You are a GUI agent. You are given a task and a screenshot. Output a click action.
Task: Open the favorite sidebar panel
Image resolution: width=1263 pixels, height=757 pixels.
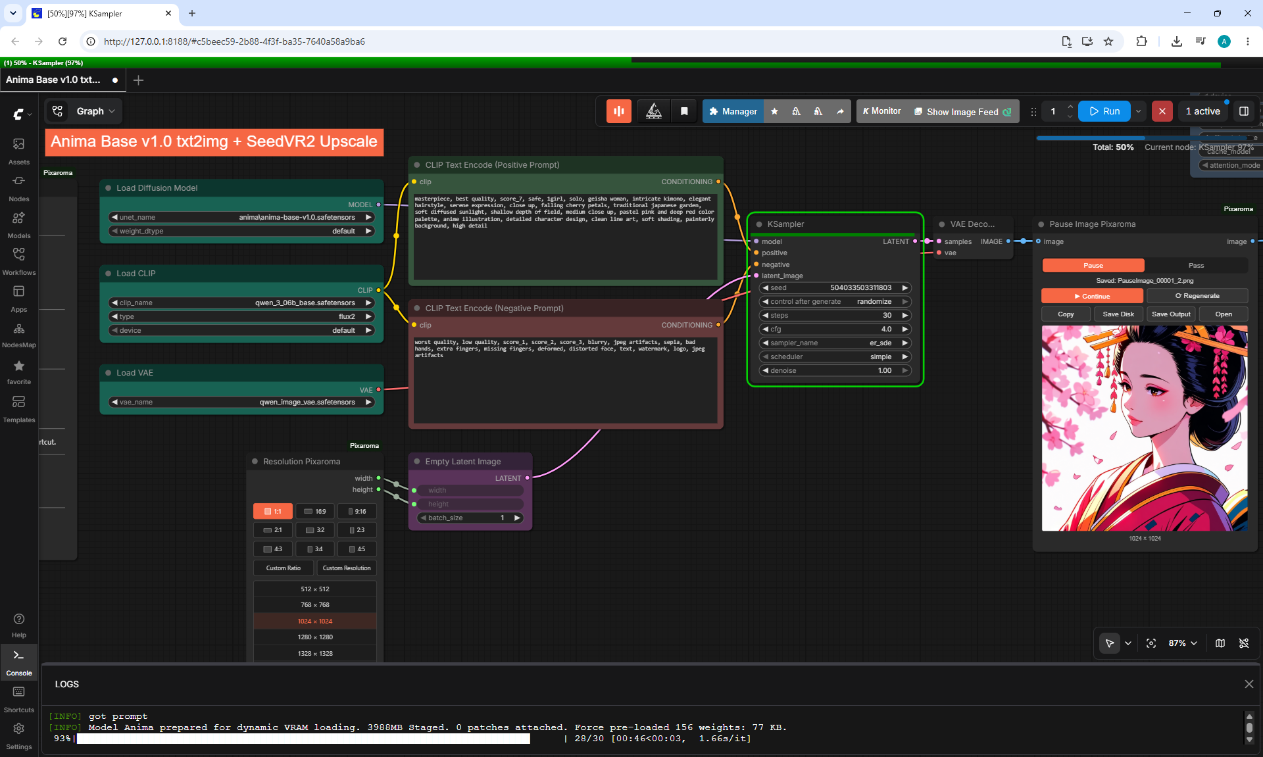pyautogui.click(x=18, y=372)
